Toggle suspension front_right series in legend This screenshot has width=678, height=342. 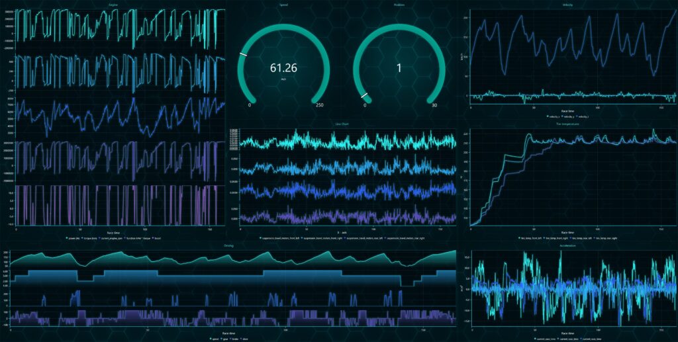coord(322,238)
